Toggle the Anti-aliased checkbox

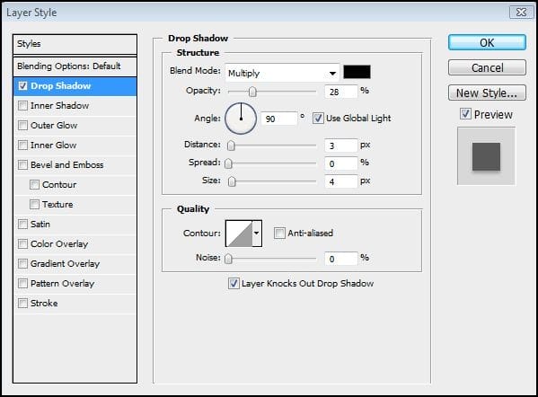tap(279, 234)
